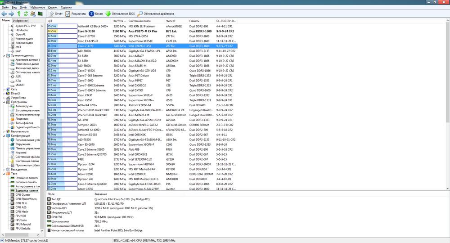Select MCI tree item
This screenshot has width=450, height=243.
18,47
